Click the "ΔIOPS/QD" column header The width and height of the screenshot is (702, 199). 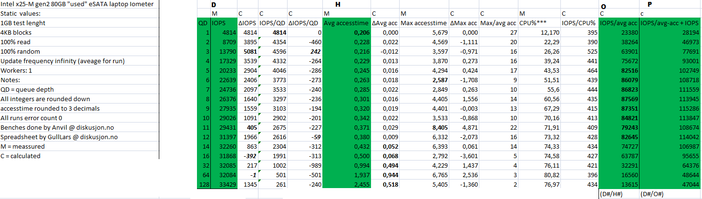click(x=304, y=23)
